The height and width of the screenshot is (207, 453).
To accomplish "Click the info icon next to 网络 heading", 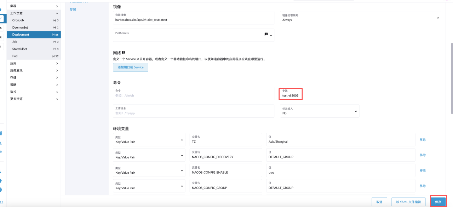I will [124, 52].
